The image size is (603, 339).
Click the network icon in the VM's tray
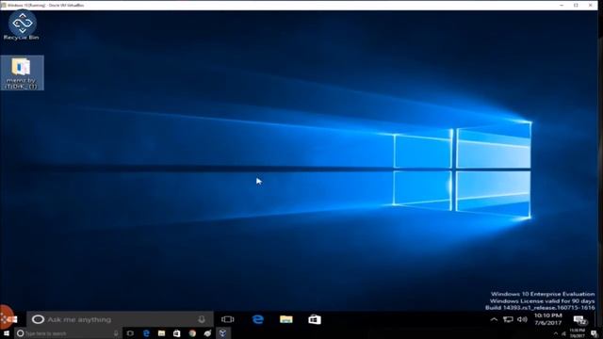(508, 319)
